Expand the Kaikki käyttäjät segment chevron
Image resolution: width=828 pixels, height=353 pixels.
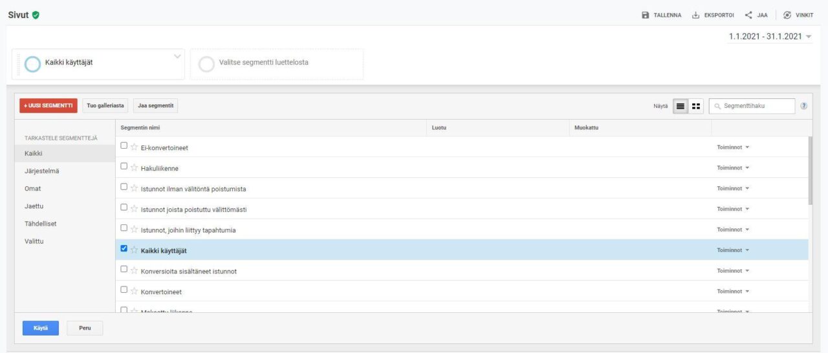pos(177,57)
